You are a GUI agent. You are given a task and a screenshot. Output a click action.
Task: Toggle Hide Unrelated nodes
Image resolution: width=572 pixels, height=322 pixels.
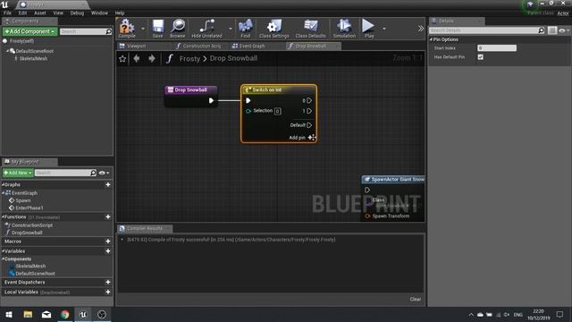tap(206, 29)
